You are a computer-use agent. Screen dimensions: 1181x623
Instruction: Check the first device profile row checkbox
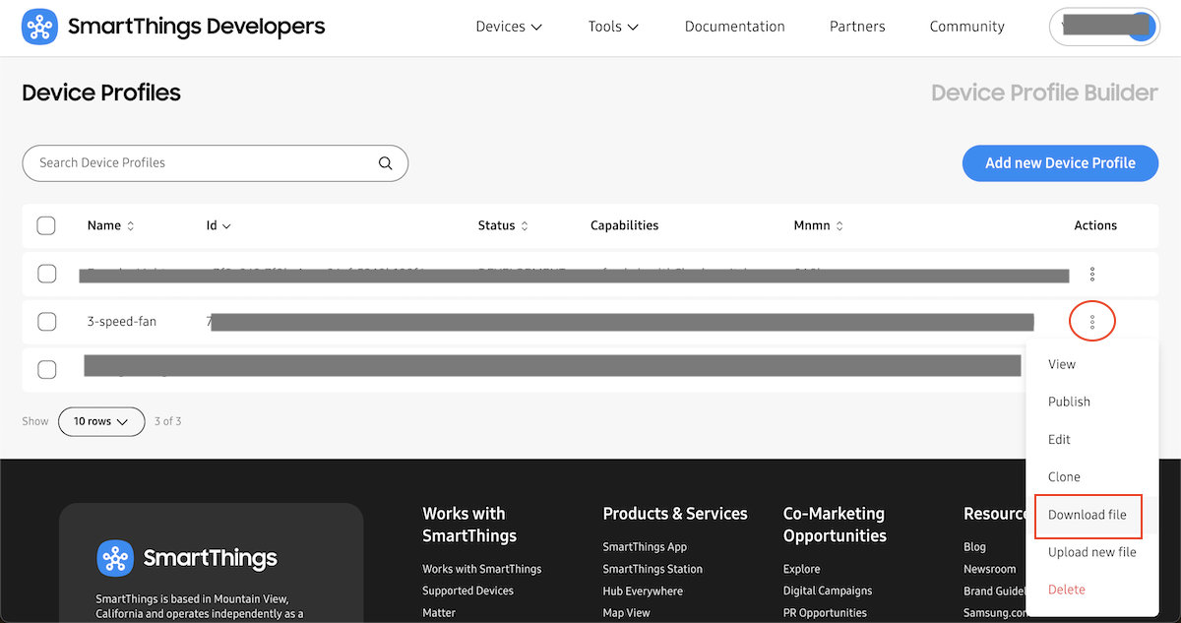pyautogui.click(x=46, y=274)
